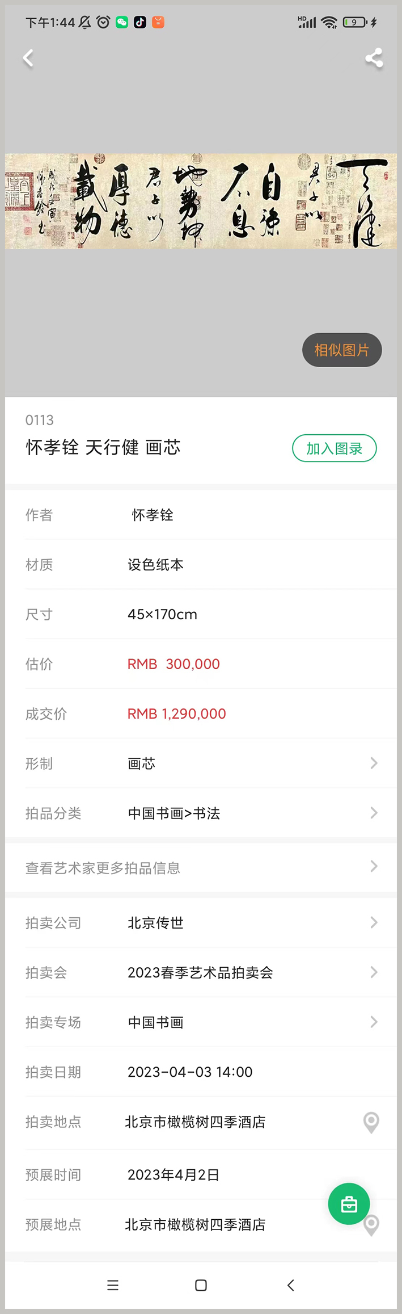
Task: Tap the 北京市橄榄树四季酒店 auction location text
Action: (x=195, y=1122)
